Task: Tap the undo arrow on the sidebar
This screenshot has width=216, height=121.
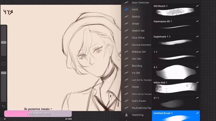Action: [4, 107]
